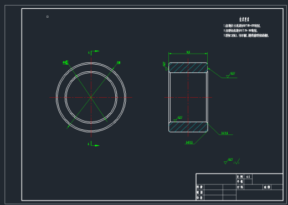
Task: Click the empty cell right of 成绩
Action: click(277, 187)
